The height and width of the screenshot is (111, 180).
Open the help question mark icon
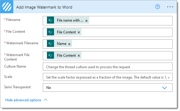click(x=158, y=7)
